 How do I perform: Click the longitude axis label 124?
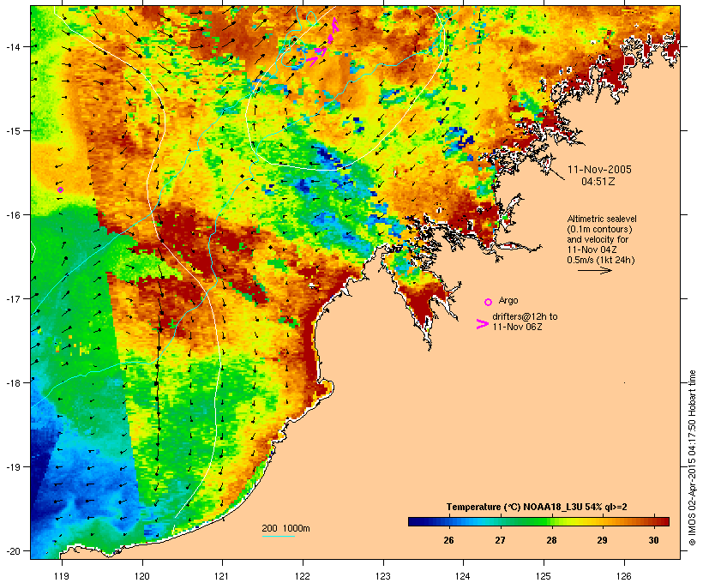(x=463, y=576)
